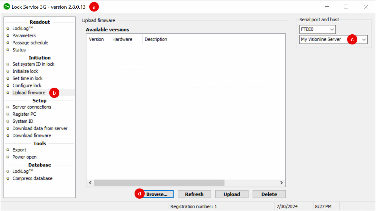Click the horizontal scrollbar thumb
This screenshot has height=211, width=376.
click(x=159, y=183)
